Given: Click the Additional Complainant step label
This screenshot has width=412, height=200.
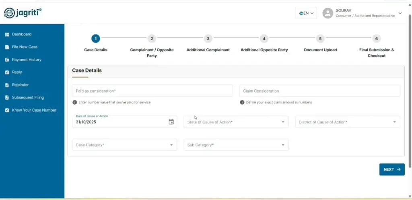Looking at the screenshot, I should tap(208, 50).
